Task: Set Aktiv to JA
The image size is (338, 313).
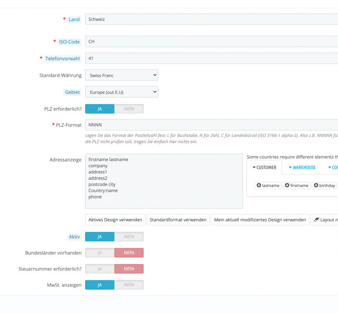Action: point(100,237)
